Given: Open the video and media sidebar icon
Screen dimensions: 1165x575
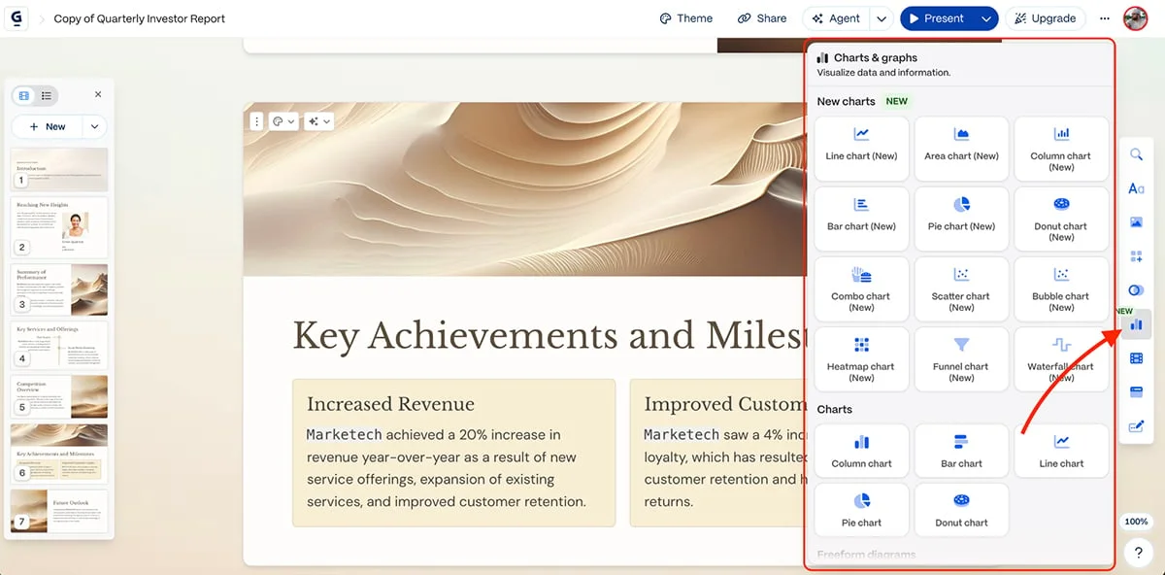Looking at the screenshot, I should tap(1136, 358).
